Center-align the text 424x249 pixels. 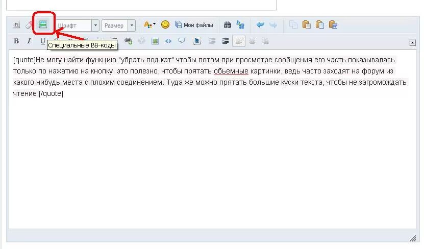click(x=252, y=41)
